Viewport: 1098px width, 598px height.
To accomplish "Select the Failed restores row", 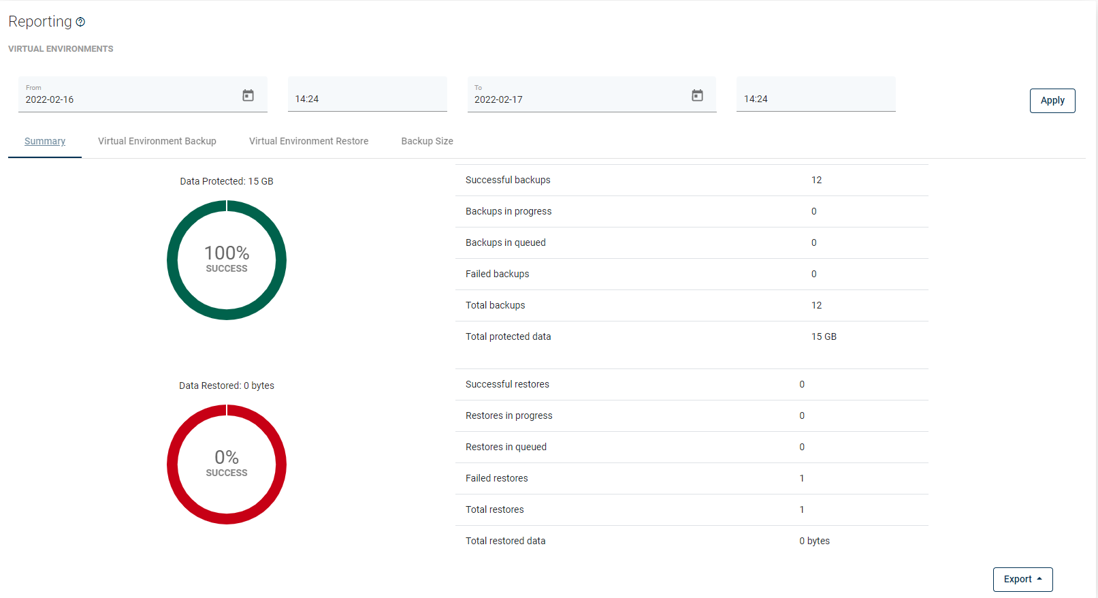I will pyautogui.click(x=691, y=478).
